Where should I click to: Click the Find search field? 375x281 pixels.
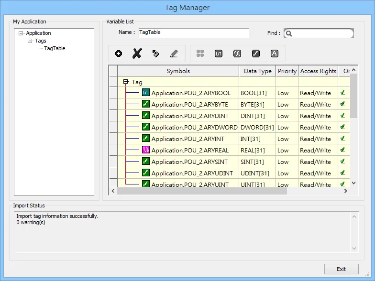click(319, 33)
